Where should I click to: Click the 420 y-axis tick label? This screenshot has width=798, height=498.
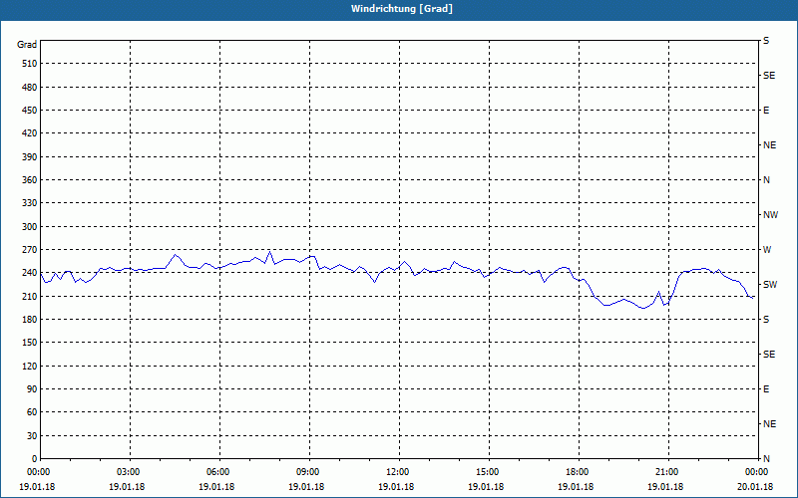(30, 133)
